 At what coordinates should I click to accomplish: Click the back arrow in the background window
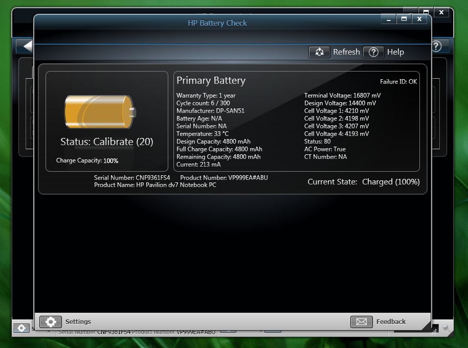point(27,46)
